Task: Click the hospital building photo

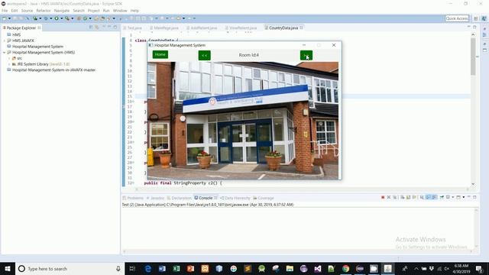Action: point(243,121)
